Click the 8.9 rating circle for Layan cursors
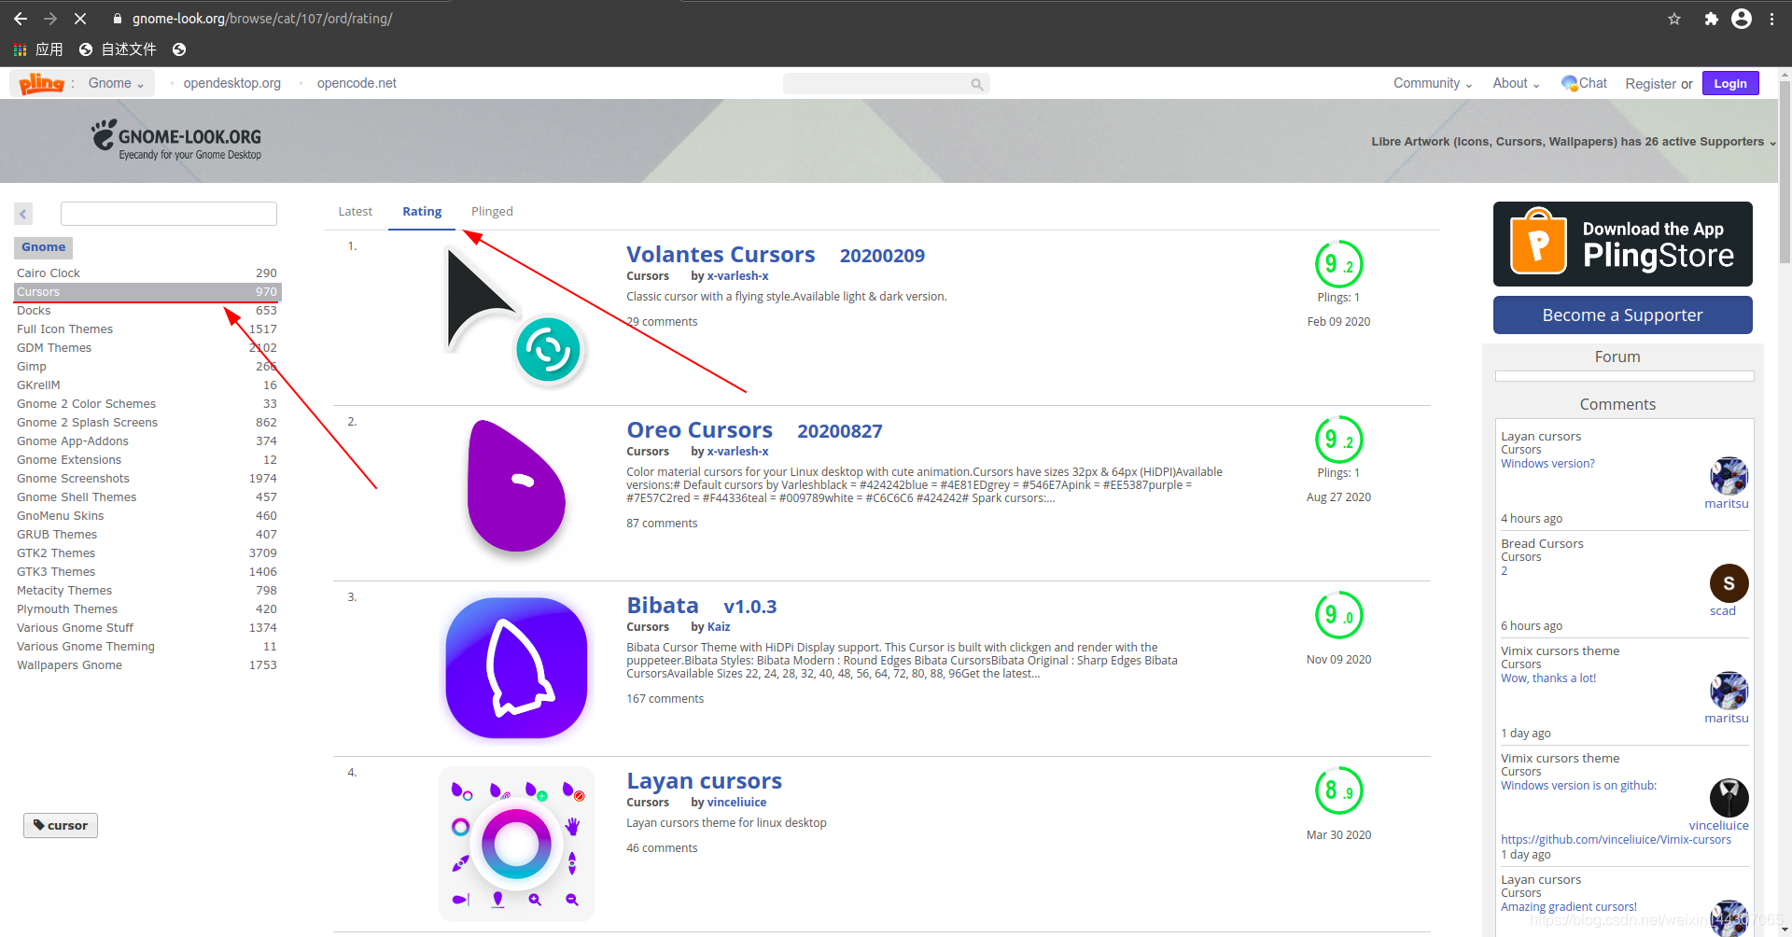The width and height of the screenshot is (1792, 937). coord(1338,790)
